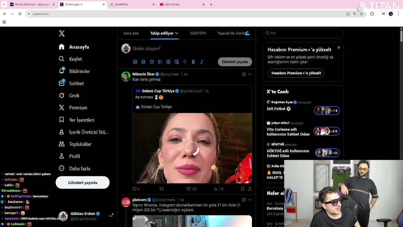The width and height of the screenshot is (403, 227).
Task: Click the X logo in sidebar
Action: click(62, 33)
